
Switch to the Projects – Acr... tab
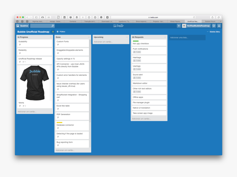(x=158, y=21)
